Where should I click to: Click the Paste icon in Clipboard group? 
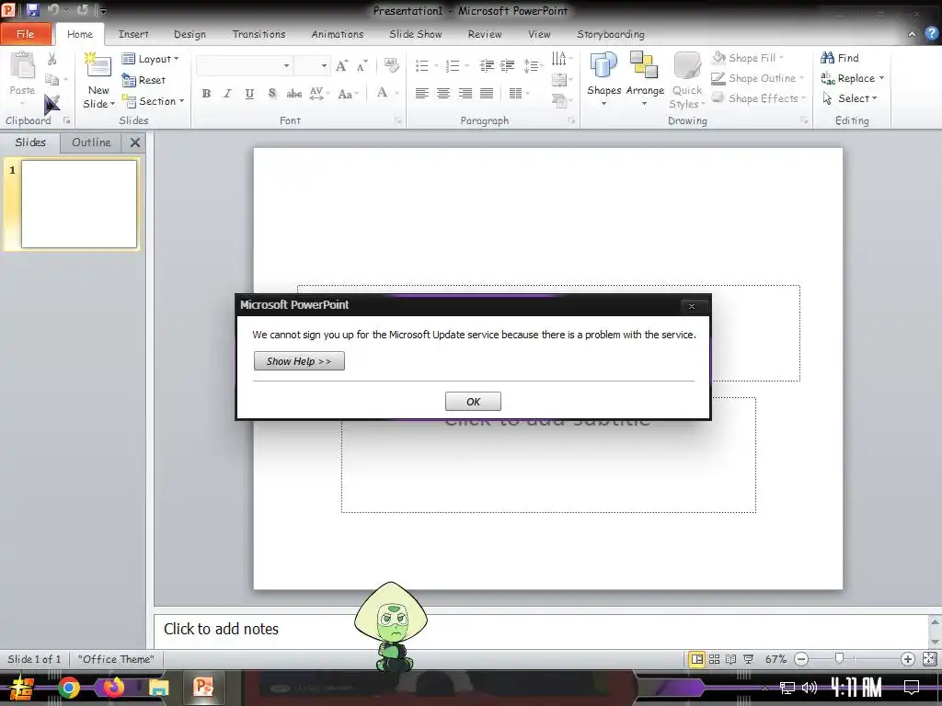22,66
